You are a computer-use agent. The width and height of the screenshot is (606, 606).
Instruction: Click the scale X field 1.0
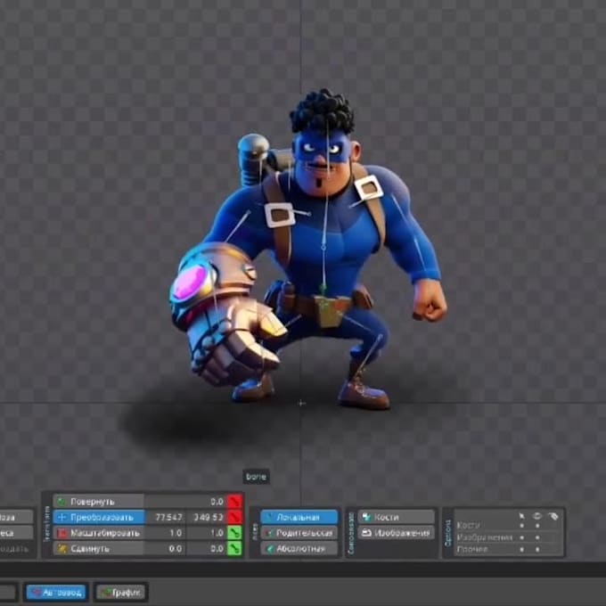pyautogui.click(x=165, y=533)
